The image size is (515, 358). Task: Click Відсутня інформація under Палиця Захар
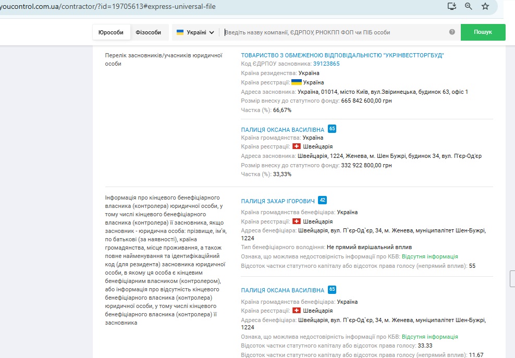tap(430, 256)
